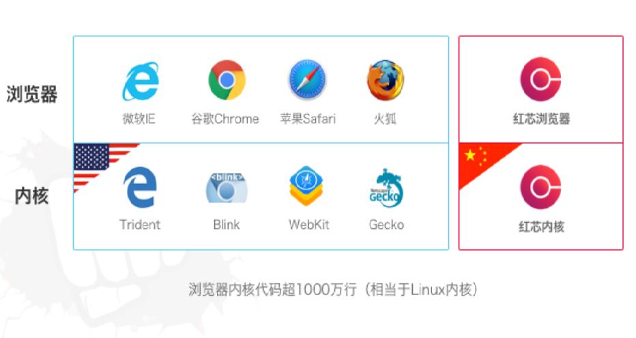Screen dimensions: 636x338
Task: Click the Microsoft IE browser icon
Action: coord(141,80)
